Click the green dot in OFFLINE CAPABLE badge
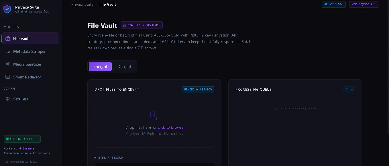389x166 pixels. [x=7, y=139]
